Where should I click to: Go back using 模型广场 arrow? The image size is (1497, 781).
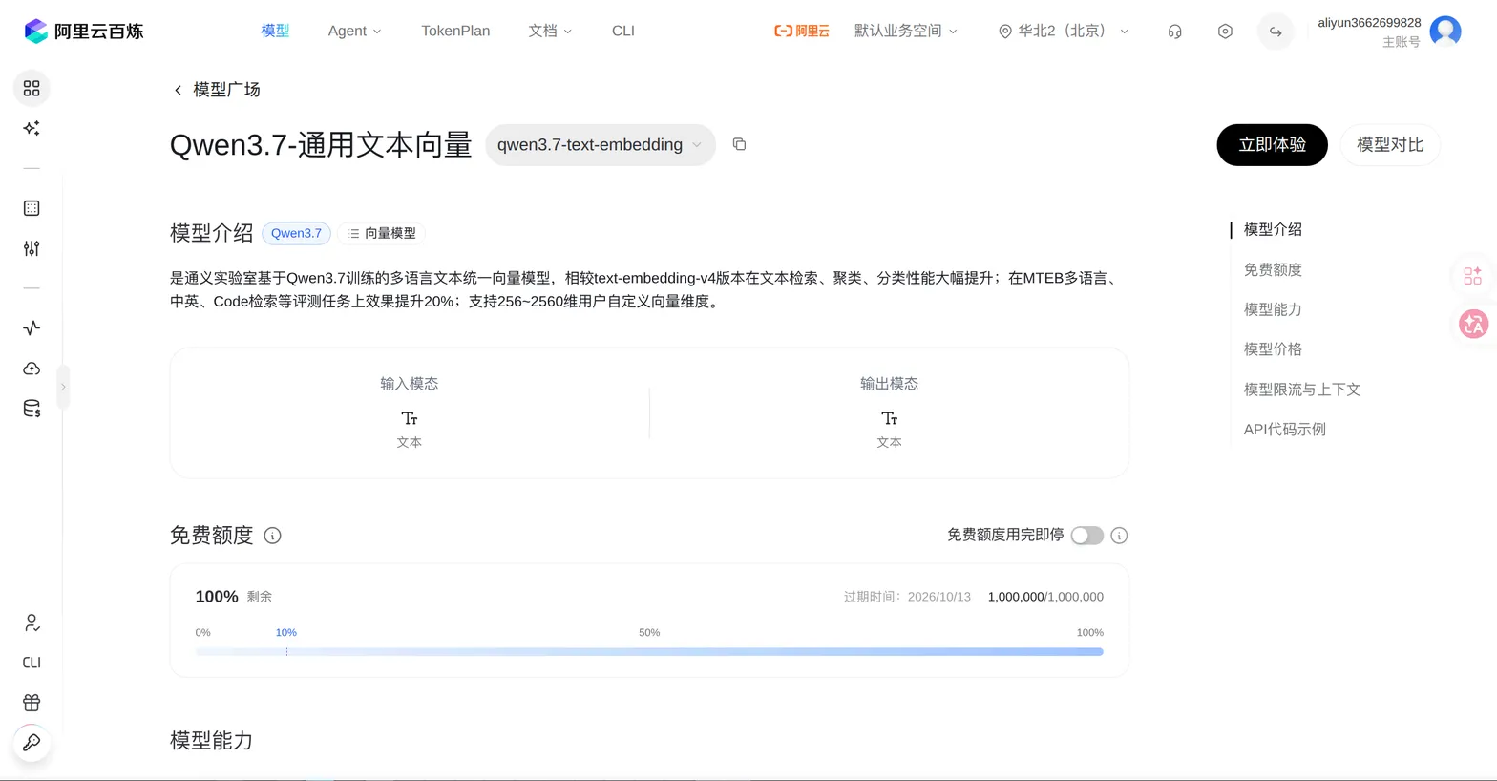(178, 90)
